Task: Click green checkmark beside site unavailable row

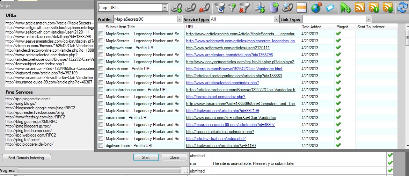Action: tap(390, 163)
